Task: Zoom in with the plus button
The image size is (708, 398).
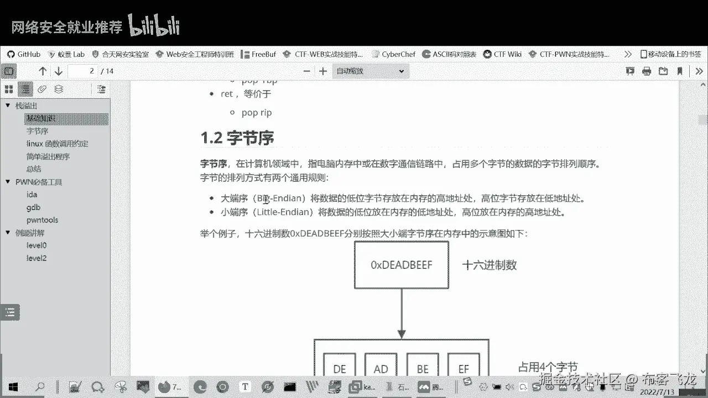Action: (323, 71)
